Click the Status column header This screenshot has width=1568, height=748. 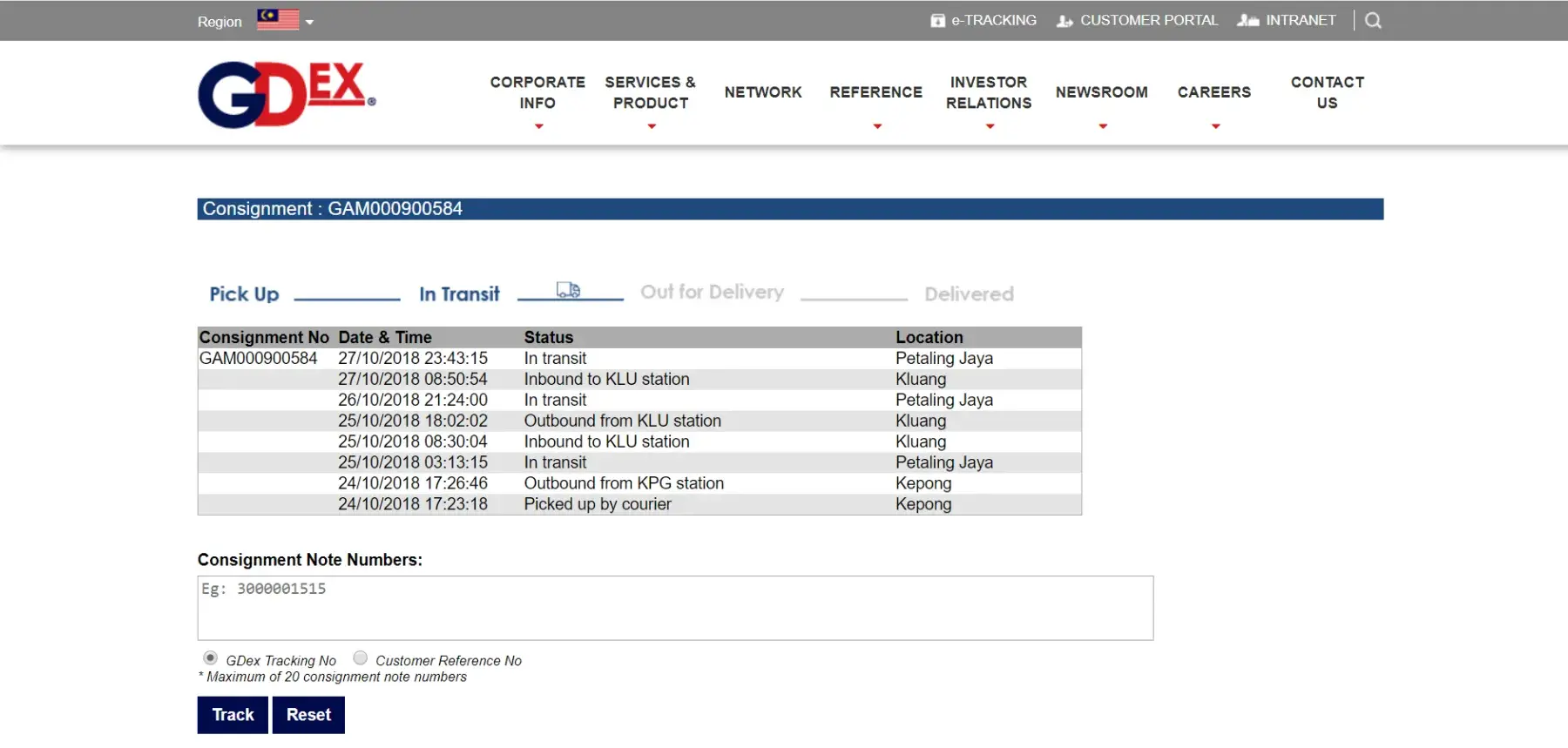549,337
